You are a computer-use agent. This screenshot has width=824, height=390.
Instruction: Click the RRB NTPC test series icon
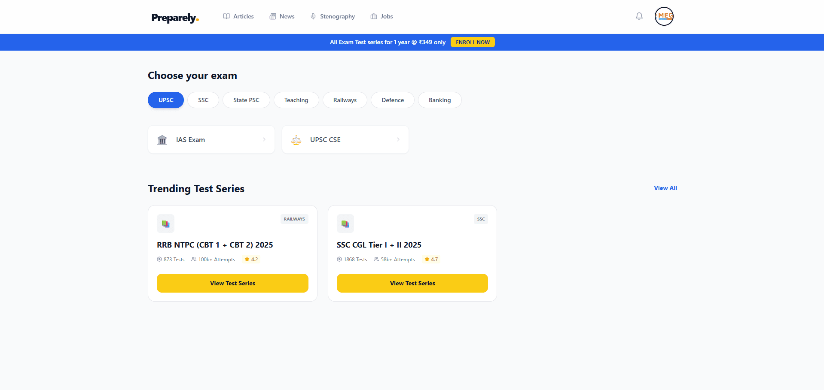pos(165,224)
